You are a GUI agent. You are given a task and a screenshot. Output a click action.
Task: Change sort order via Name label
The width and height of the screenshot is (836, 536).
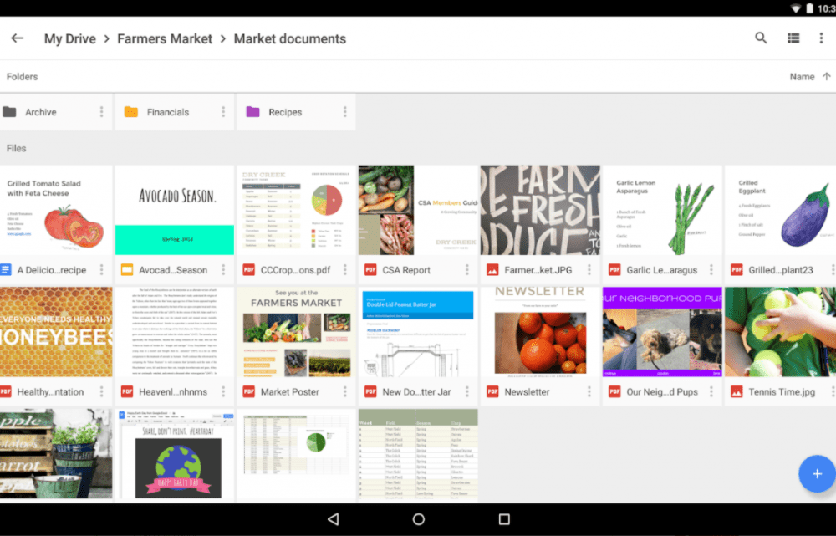point(802,77)
